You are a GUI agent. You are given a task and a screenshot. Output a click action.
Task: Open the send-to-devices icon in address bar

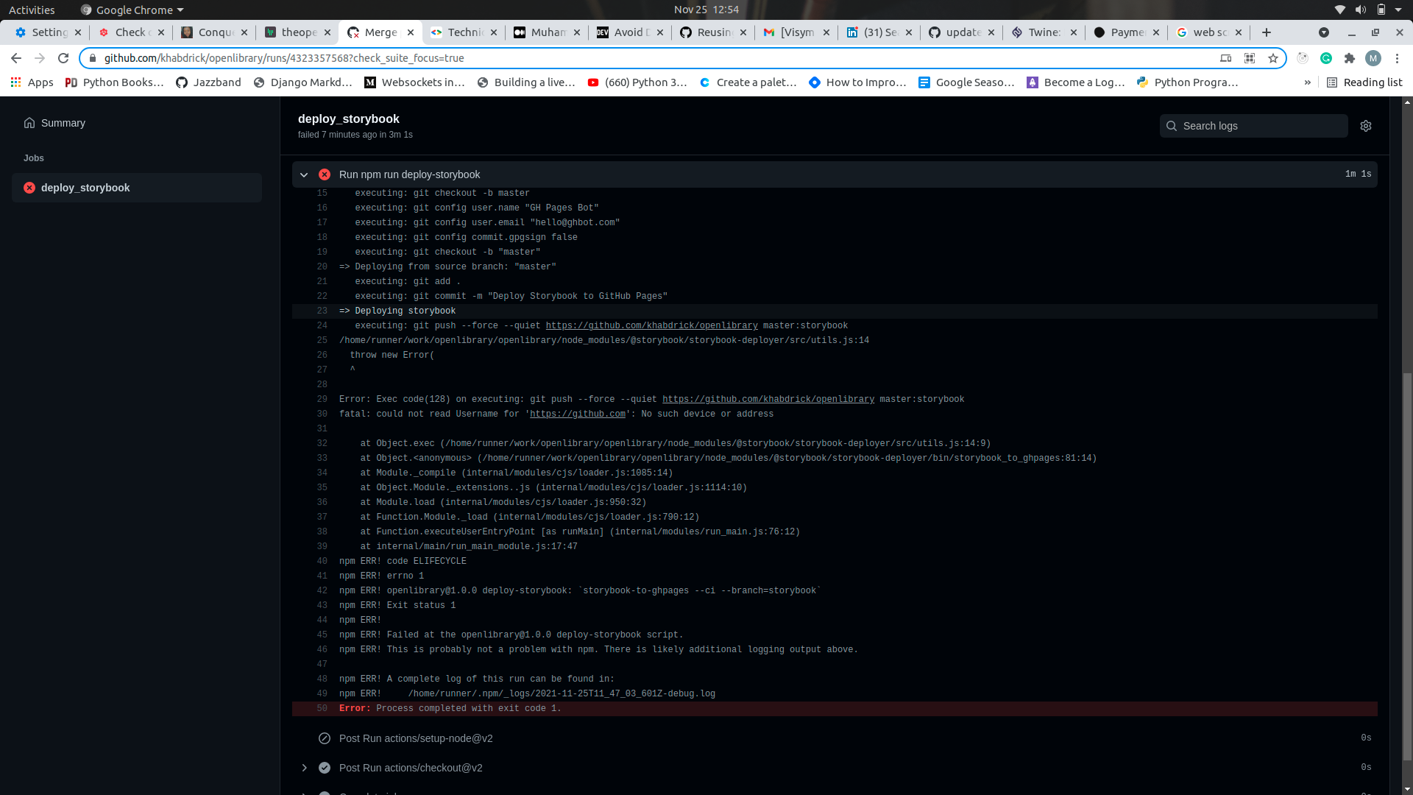coord(1226,58)
